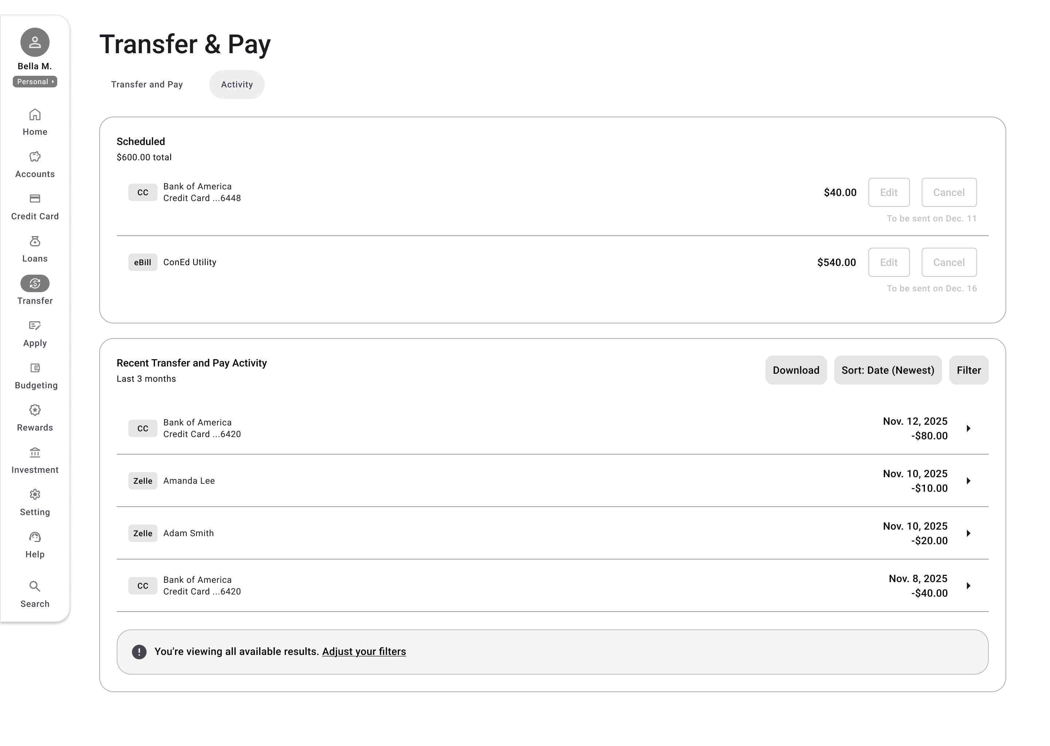Viewport: 1050px width, 746px height.
Task: Open the Help headset icon
Action: tap(35, 537)
